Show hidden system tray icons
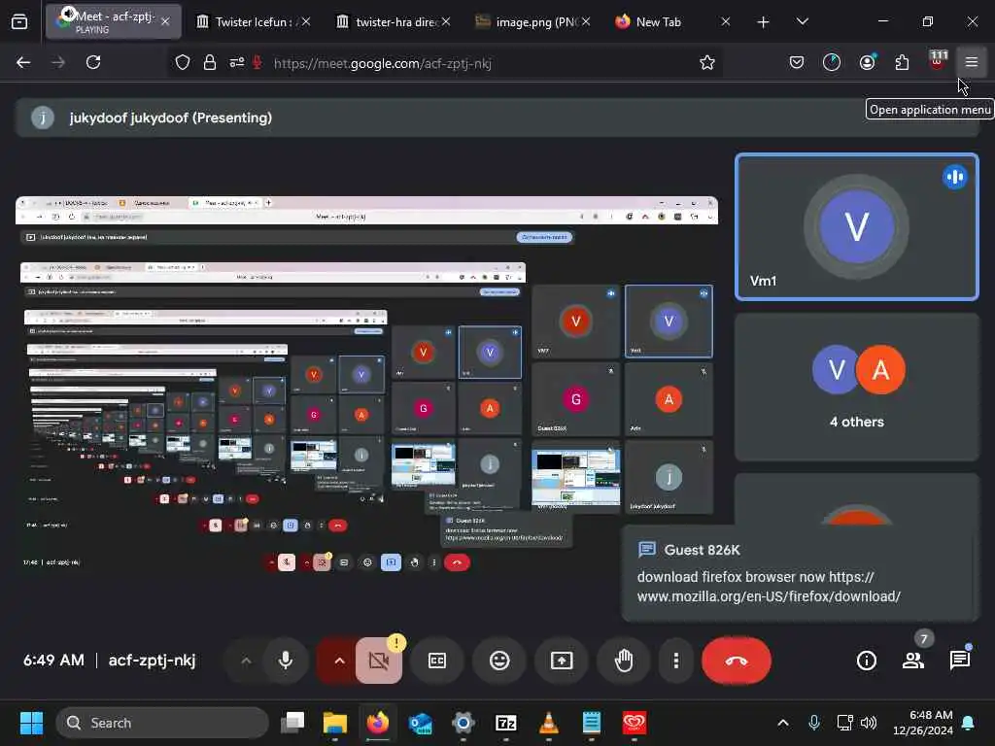The height and width of the screenshot is (746, 995). point(783,723)
